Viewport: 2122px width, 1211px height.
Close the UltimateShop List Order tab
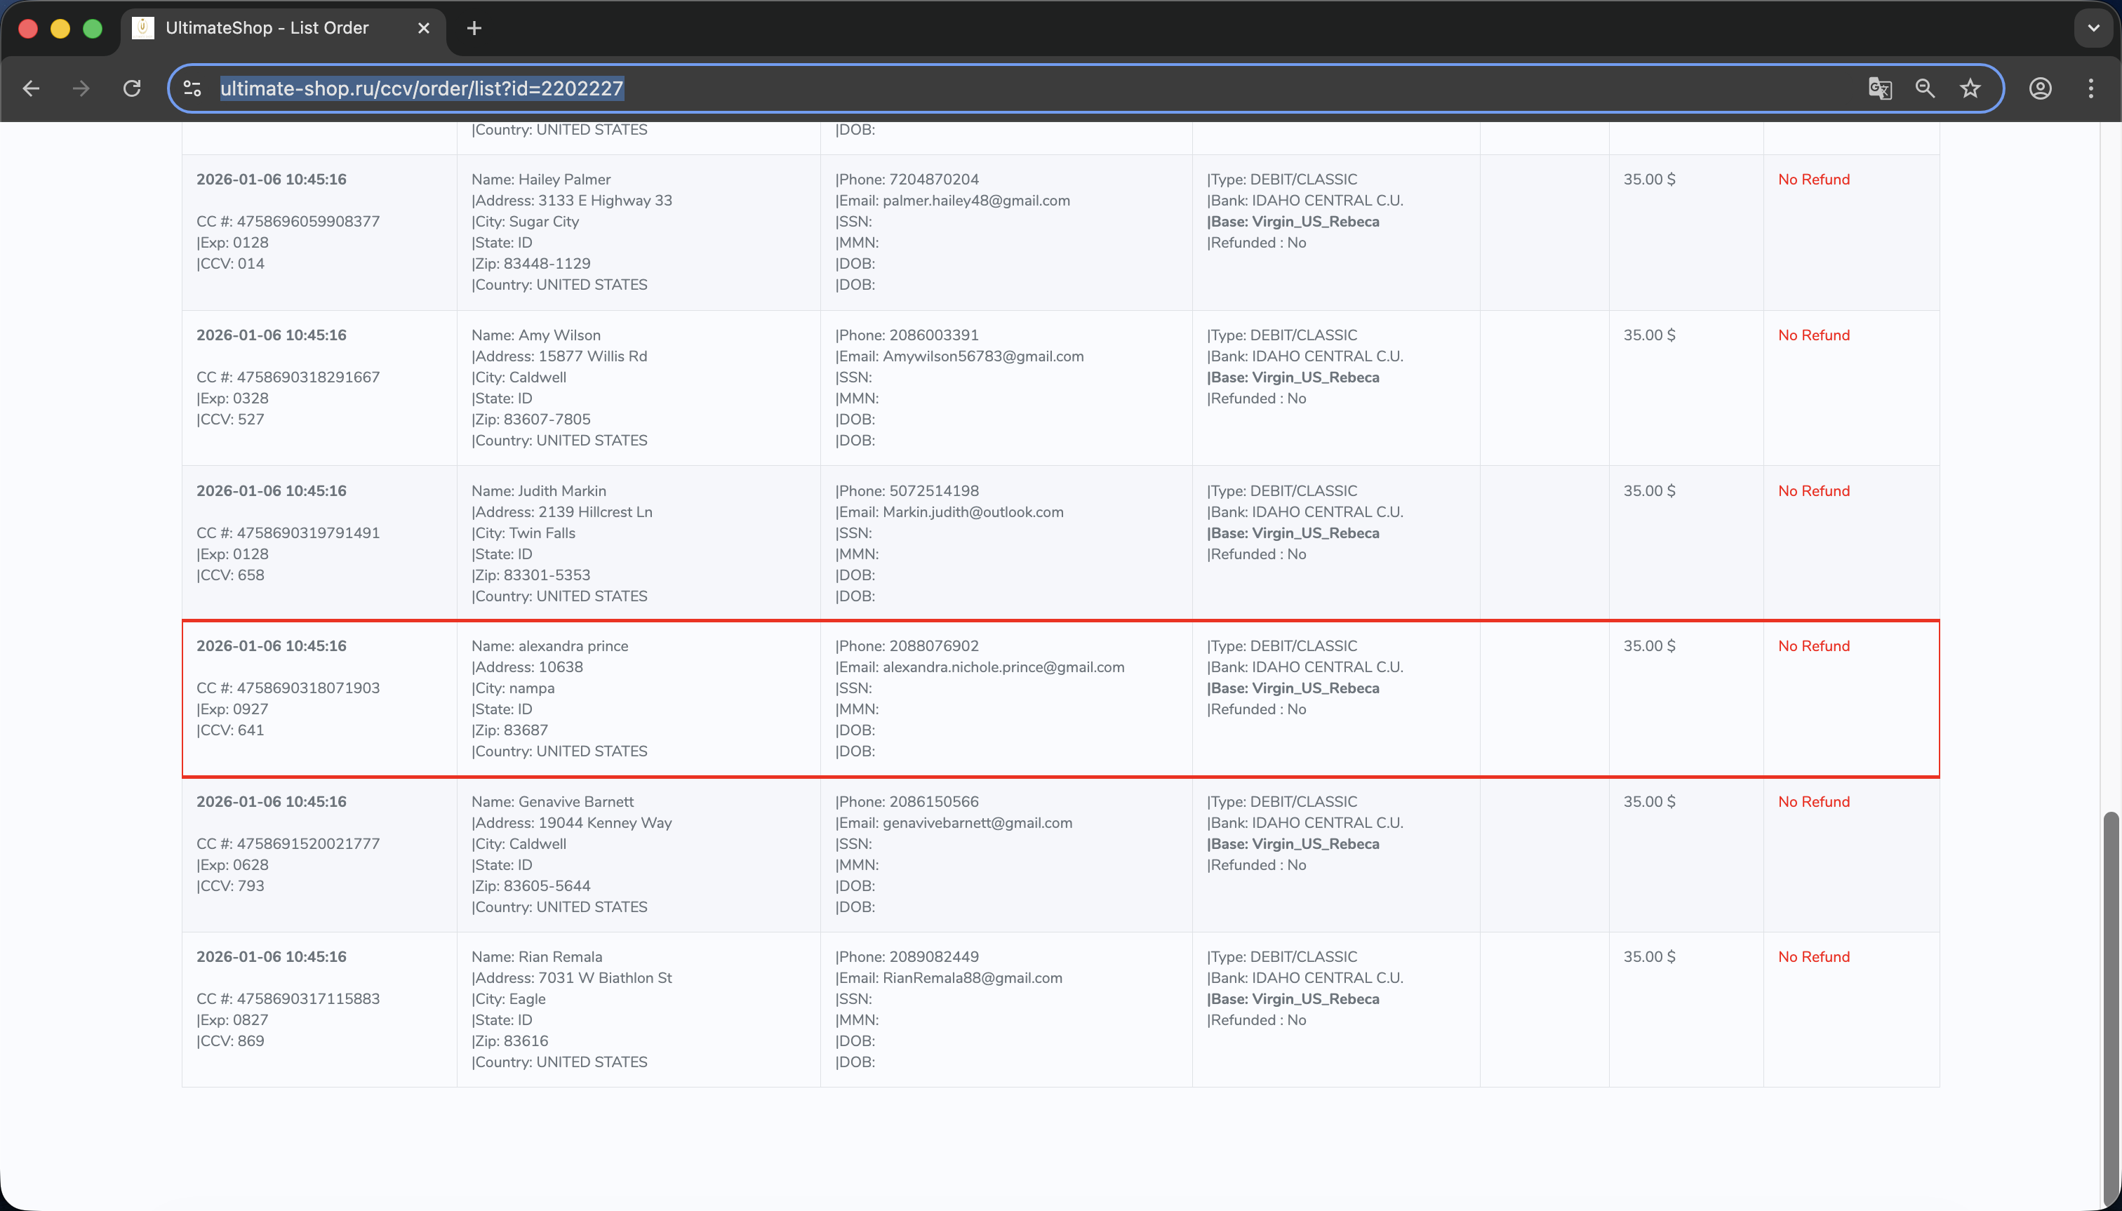[x=423, y=28]
